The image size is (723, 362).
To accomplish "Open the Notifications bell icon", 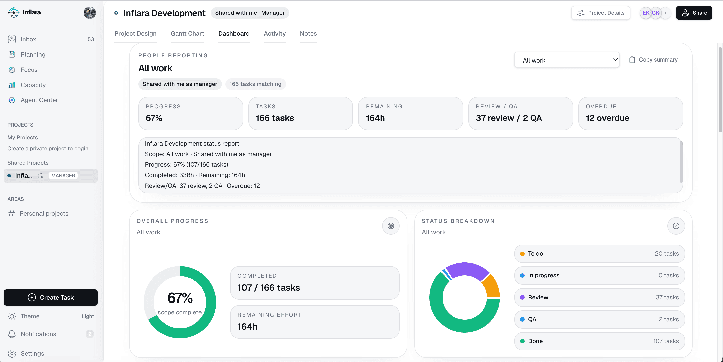I will (x=12, y=334).
